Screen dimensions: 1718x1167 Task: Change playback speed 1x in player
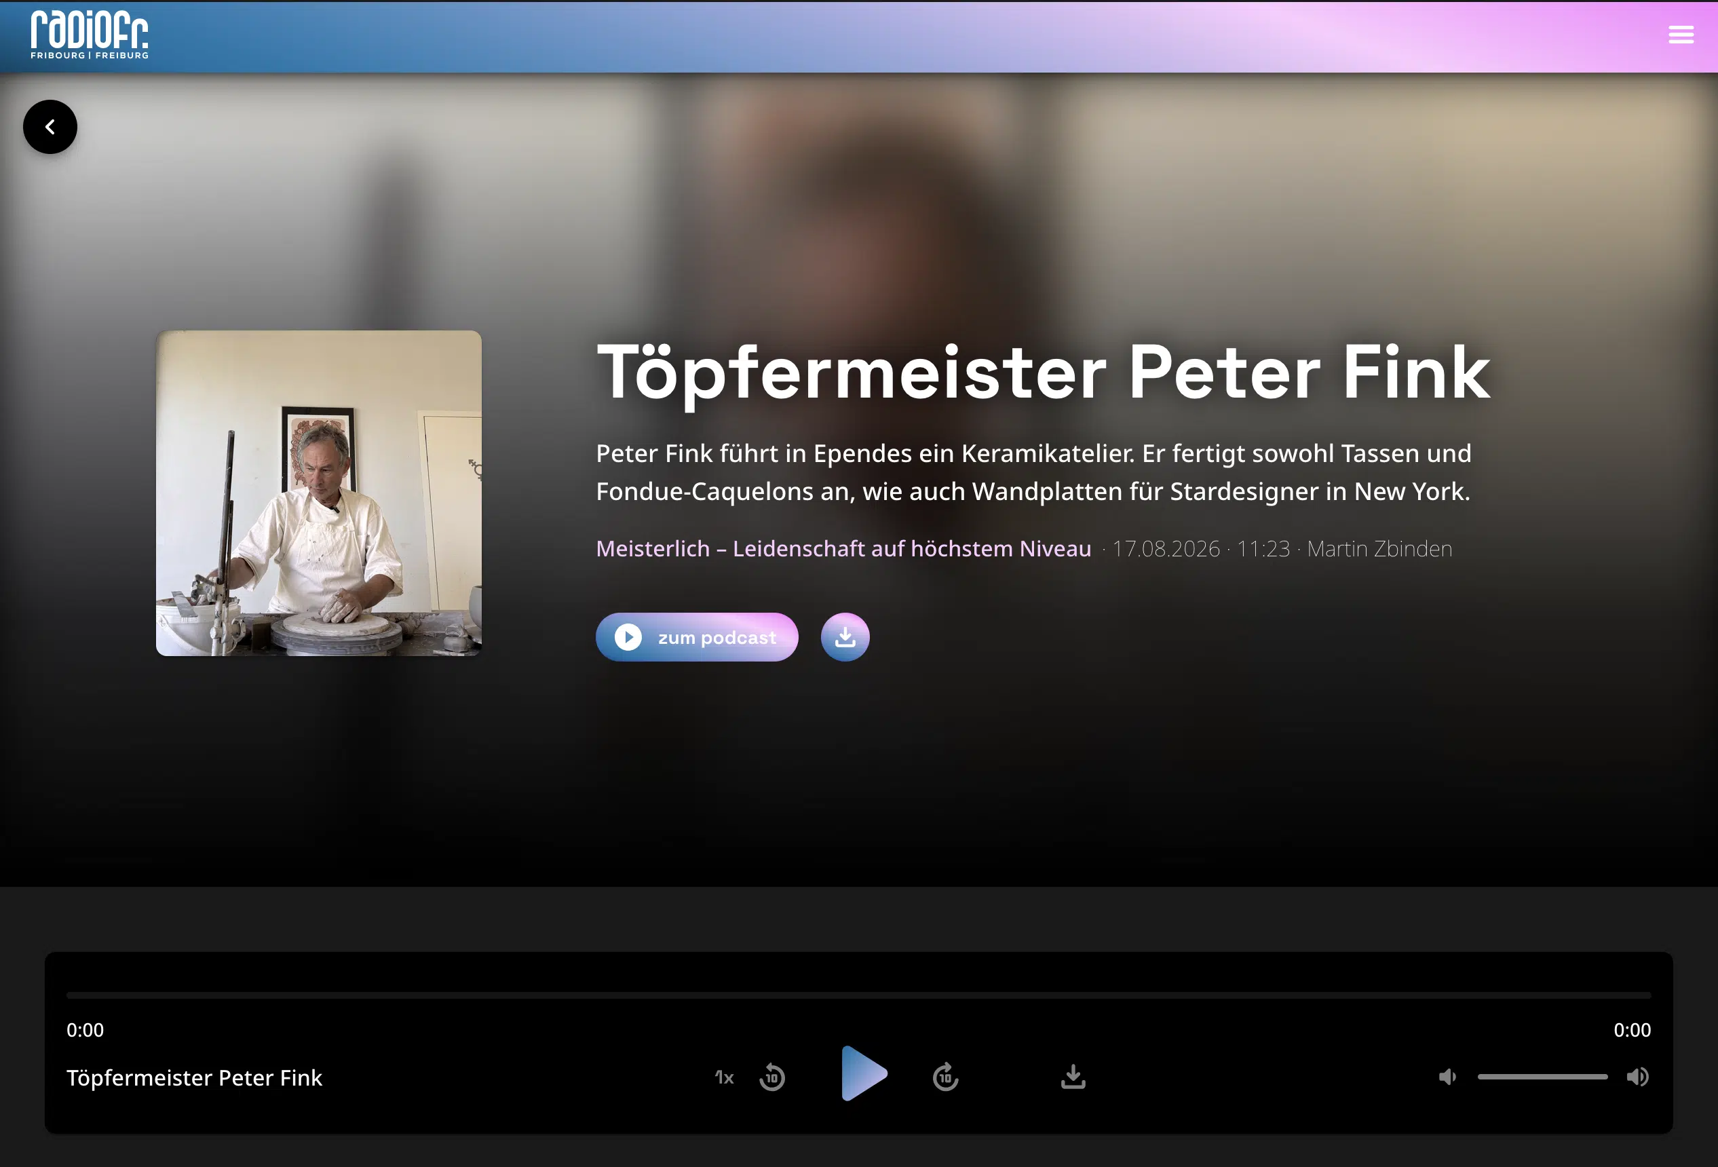[725, 1077]
